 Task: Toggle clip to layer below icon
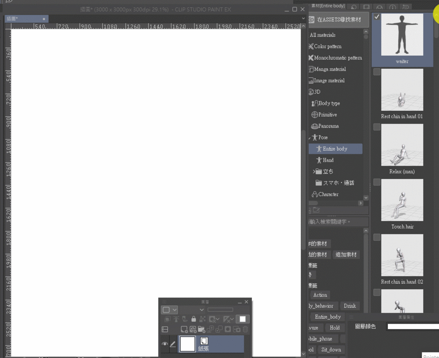pos(167,319)
